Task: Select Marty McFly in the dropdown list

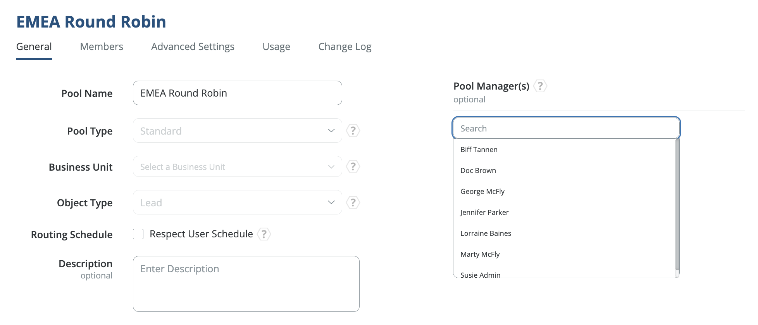Action: click(480, 254)
